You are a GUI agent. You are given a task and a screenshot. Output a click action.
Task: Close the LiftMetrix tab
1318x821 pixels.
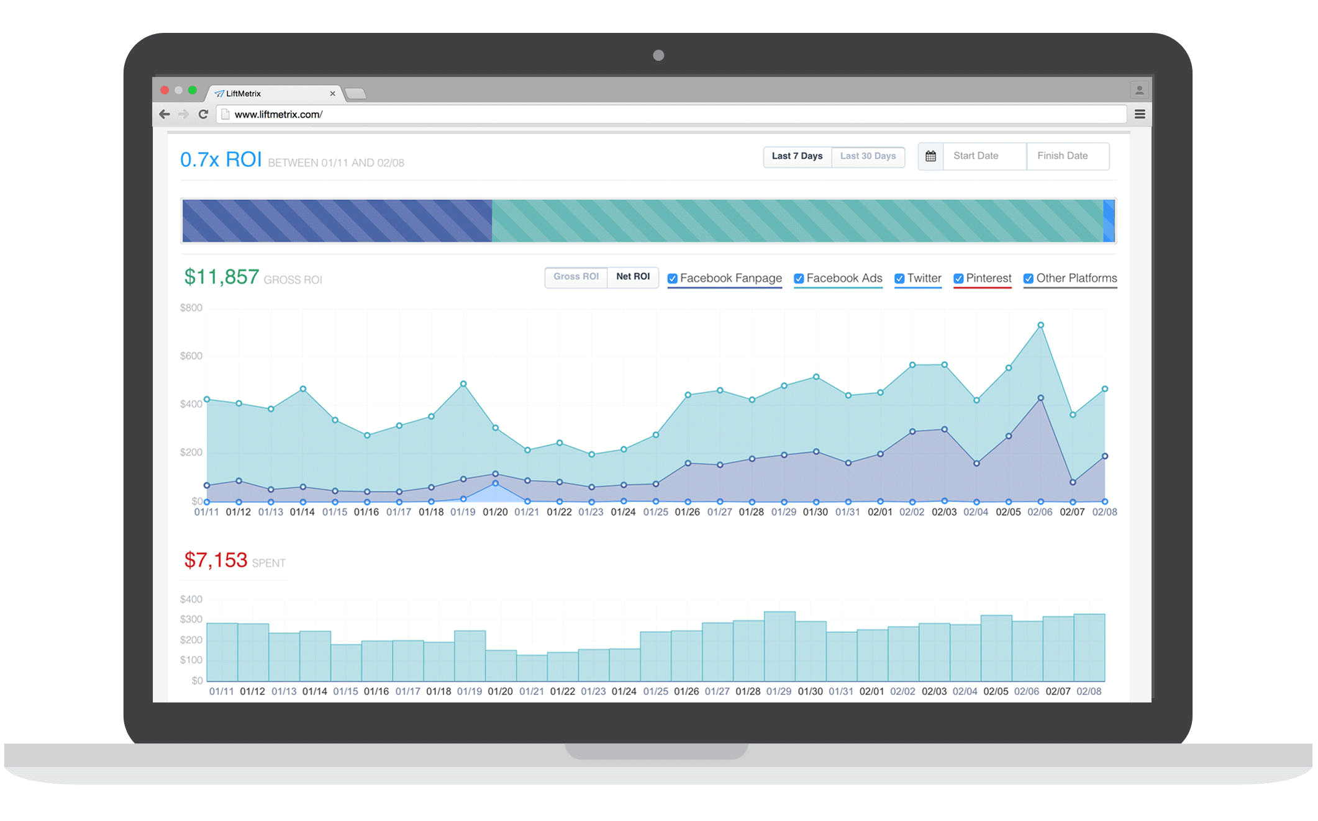tap(332, 94)
